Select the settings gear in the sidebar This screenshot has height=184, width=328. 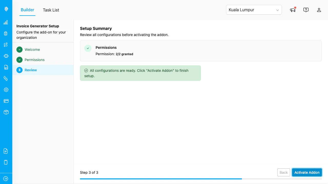[6, 90]
